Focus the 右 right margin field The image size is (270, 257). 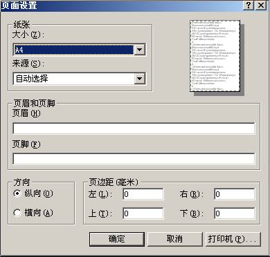tap(235, 194)
